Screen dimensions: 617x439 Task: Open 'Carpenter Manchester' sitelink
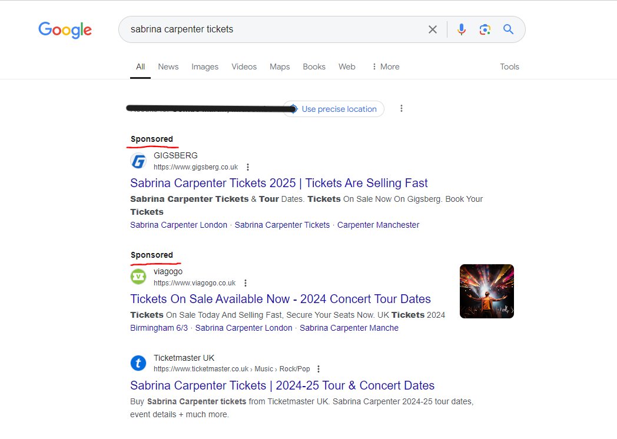[378, 225]
